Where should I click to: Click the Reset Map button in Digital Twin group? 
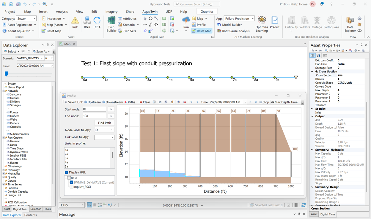202,31
